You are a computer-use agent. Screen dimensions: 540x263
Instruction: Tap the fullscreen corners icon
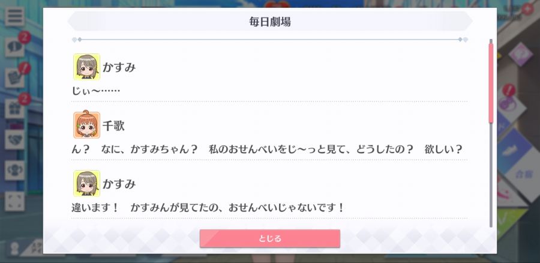coord(14,201)
